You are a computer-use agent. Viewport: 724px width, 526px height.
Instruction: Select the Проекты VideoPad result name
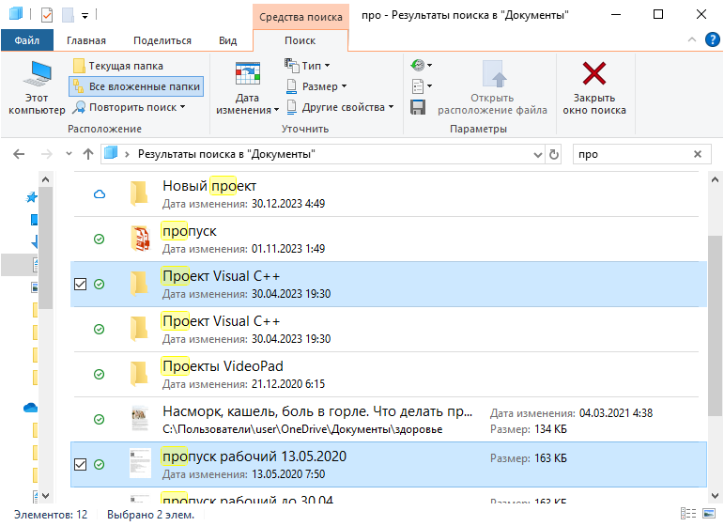click(223, 366)
